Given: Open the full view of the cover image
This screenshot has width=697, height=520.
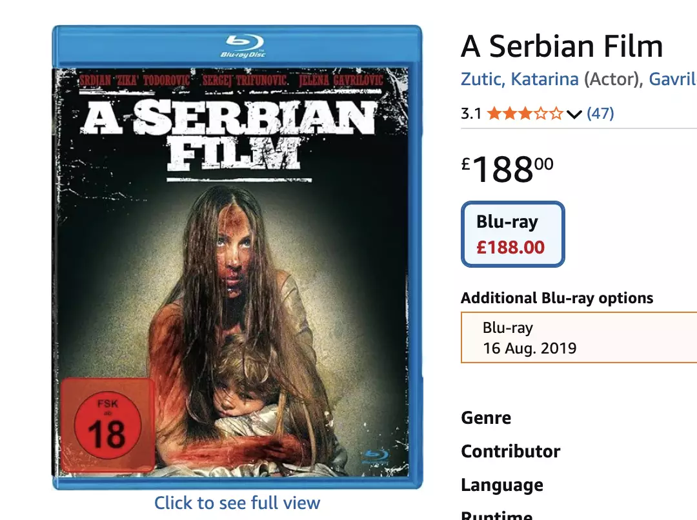Looking at the screenshot, I should coord(237,503).
